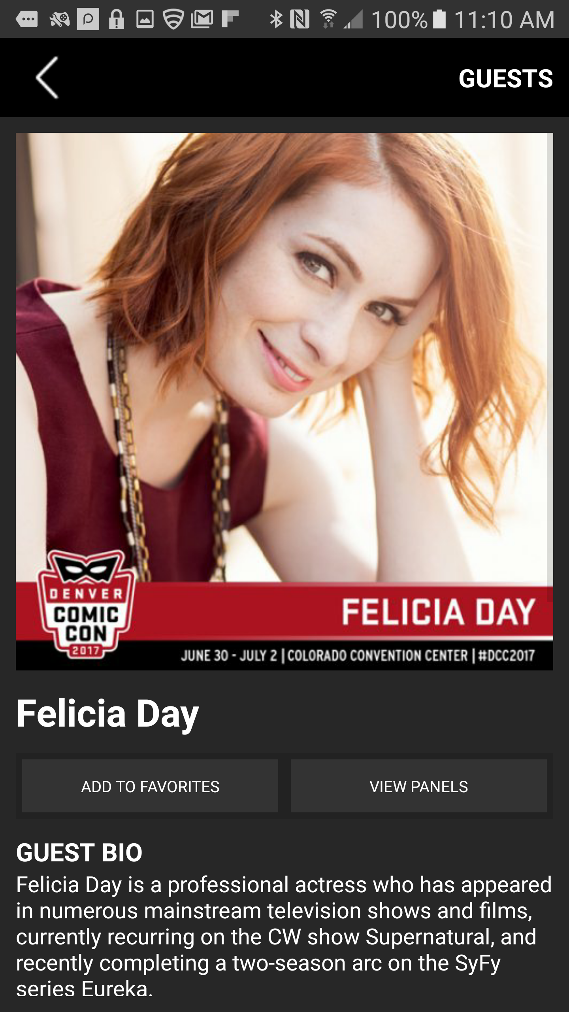Tap the Guest Bio section heading
This screenshot has width=569, height=1012.
click(79, 852)
